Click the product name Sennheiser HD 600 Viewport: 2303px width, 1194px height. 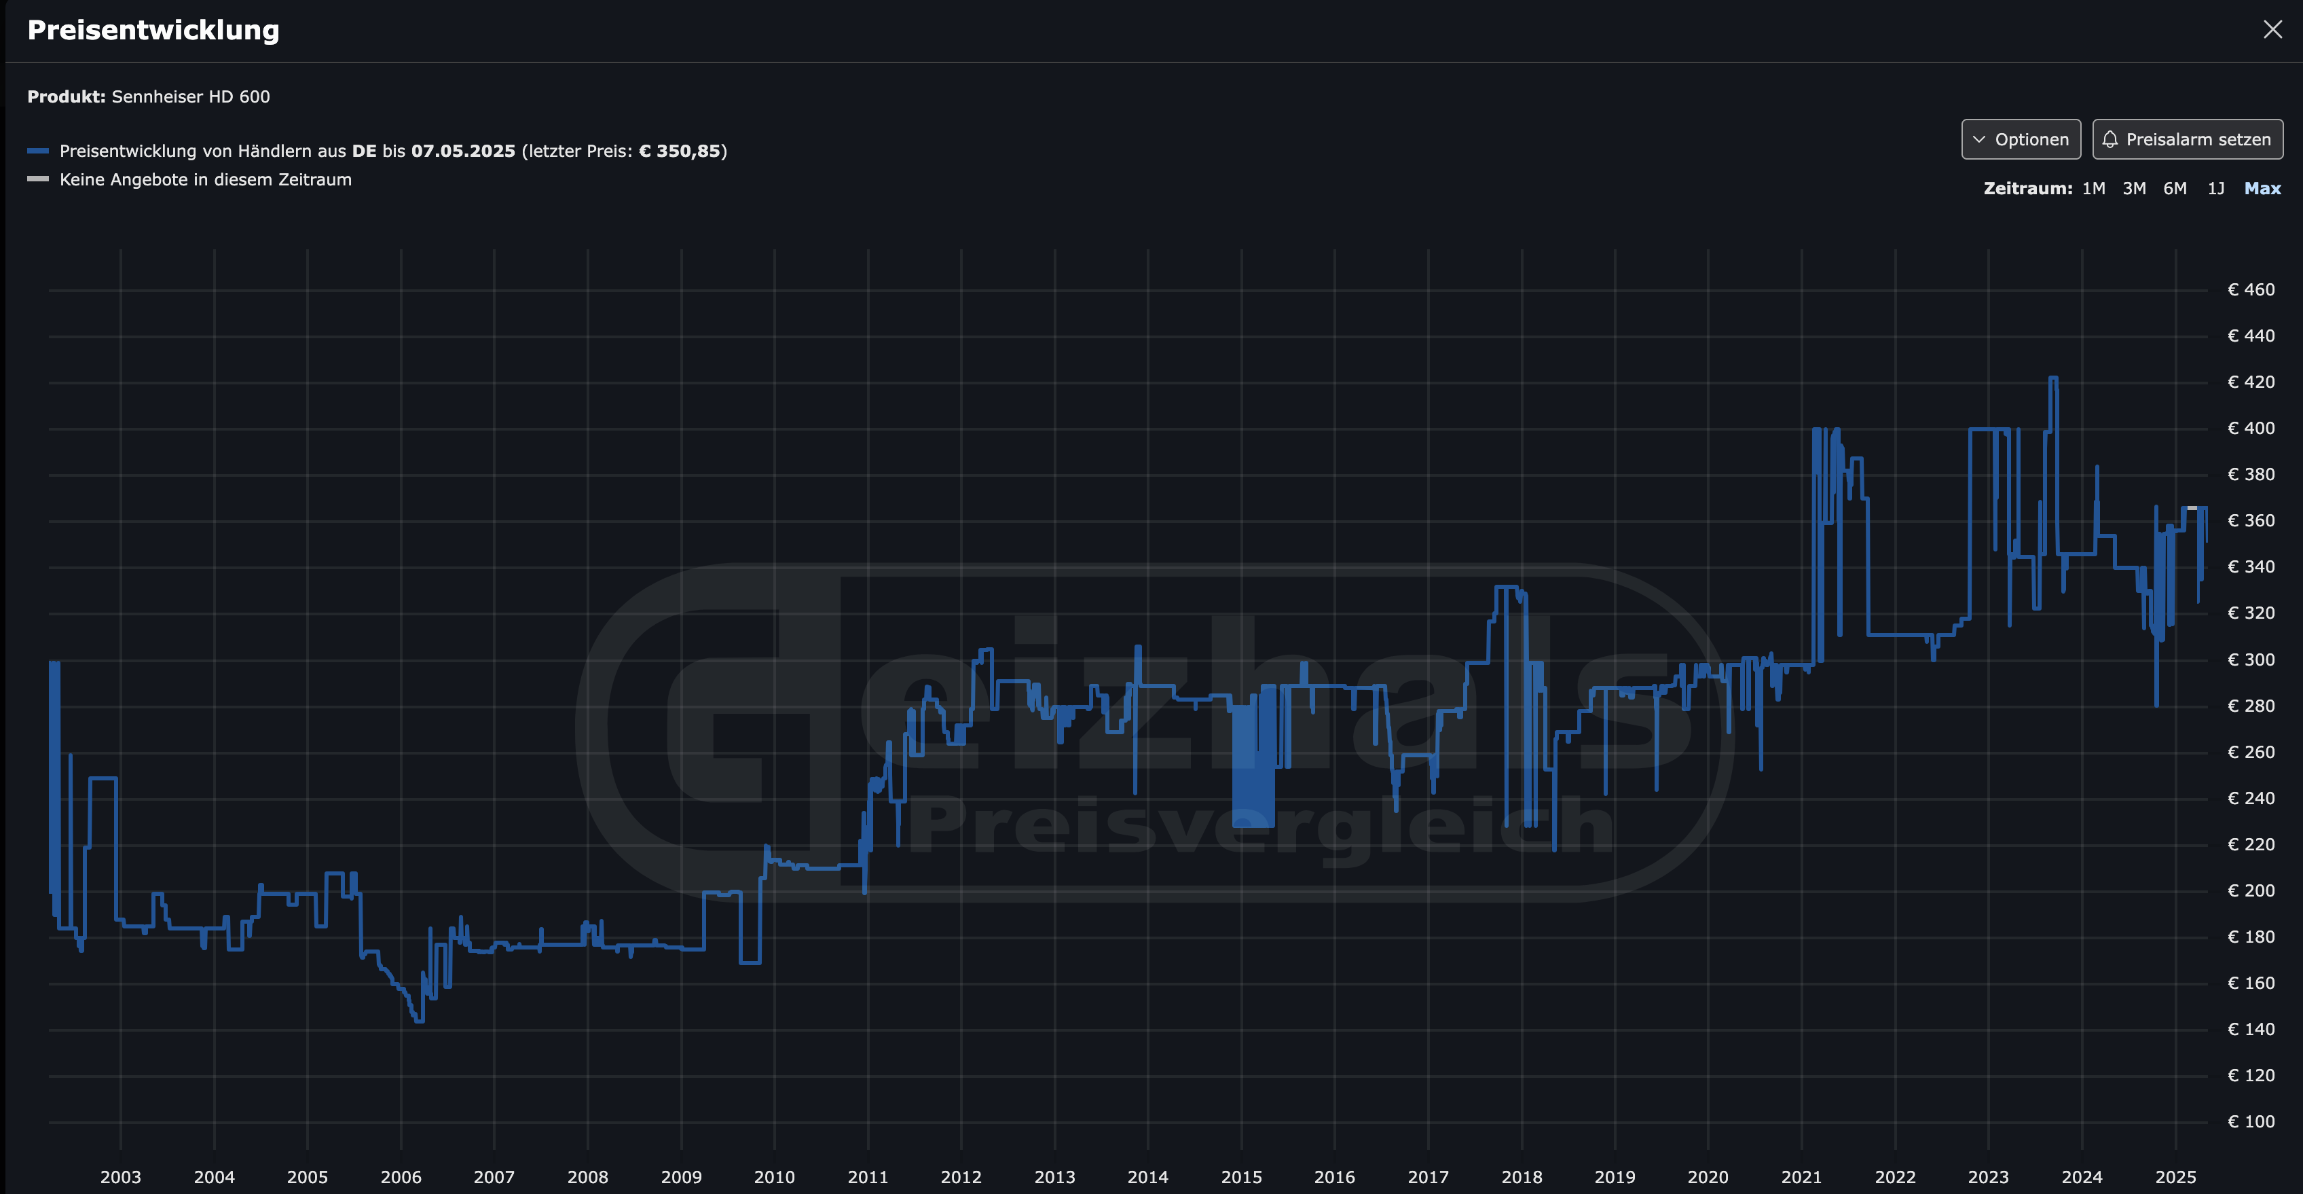(x=190, y=96)
